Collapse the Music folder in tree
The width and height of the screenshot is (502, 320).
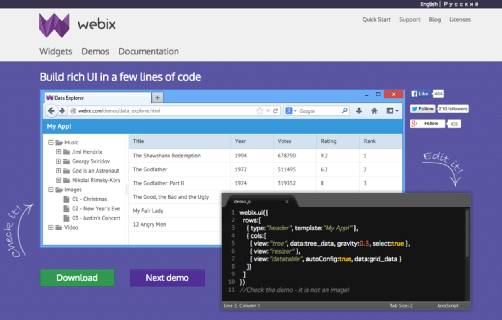(51, 142)
